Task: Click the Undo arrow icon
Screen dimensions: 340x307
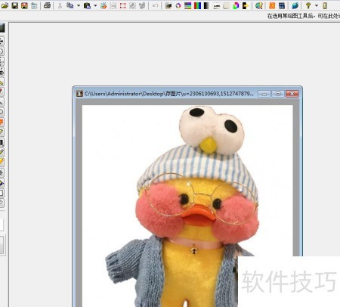Action: point(156,5)
